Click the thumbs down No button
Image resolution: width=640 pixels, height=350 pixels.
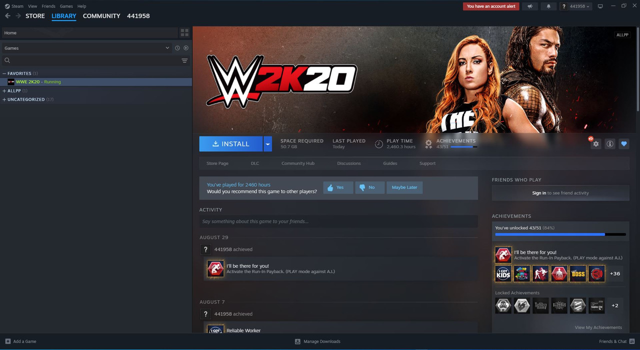[369, 187]
